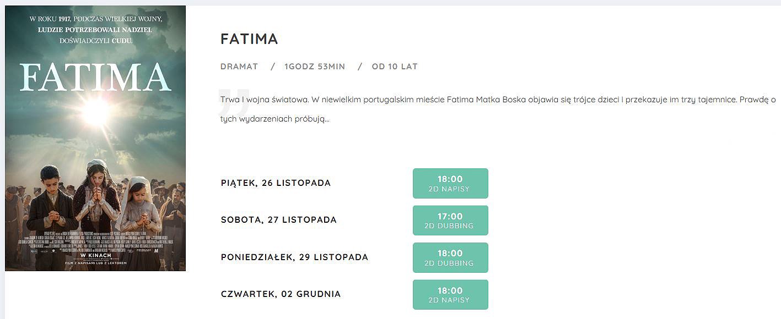This screenshot has width=781, height=319.
Task: Click the movie synopsis first line
Action: click(498, 100)
